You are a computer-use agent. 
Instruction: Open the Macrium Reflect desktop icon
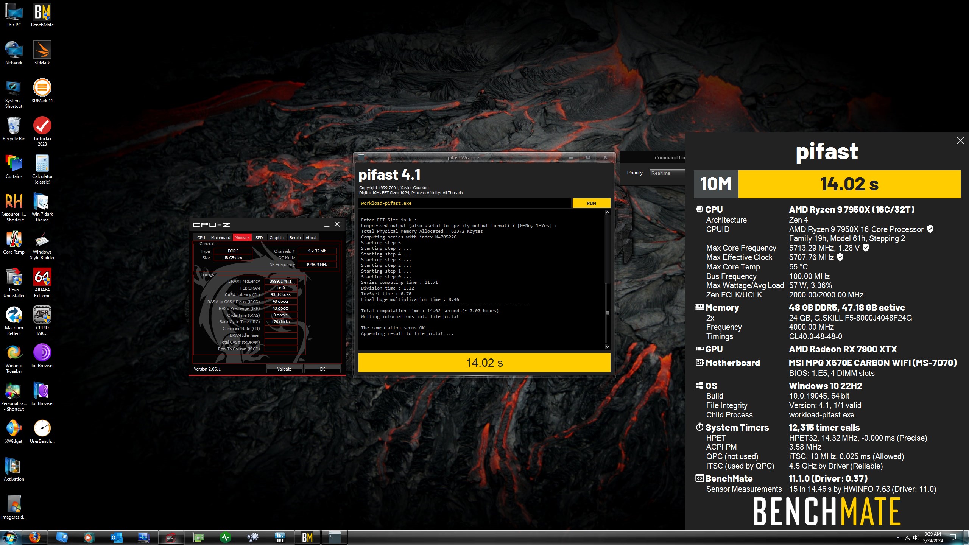coord(14,321)
